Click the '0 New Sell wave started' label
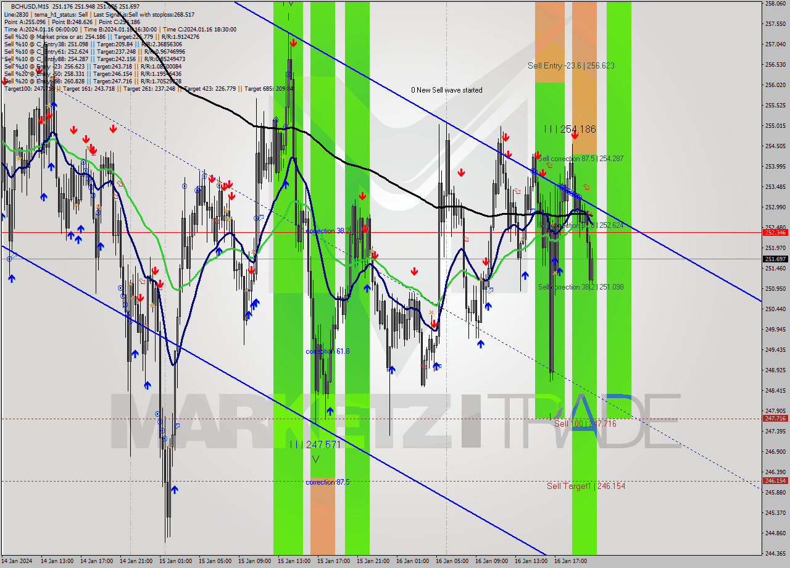The height and width of the screenshot is (568, 790). coord(447,90)
